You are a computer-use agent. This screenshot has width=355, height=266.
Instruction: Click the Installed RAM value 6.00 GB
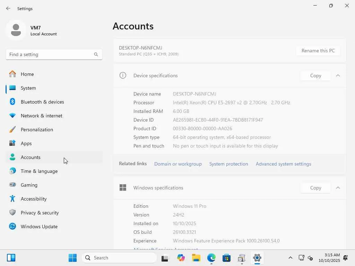[181, 111]
